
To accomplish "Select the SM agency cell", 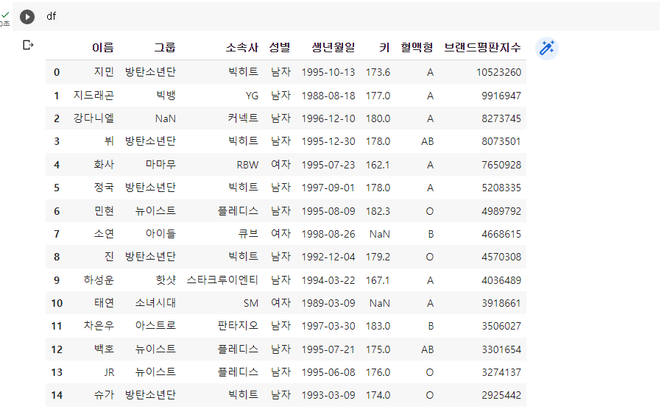I will (x=251, y=303).
